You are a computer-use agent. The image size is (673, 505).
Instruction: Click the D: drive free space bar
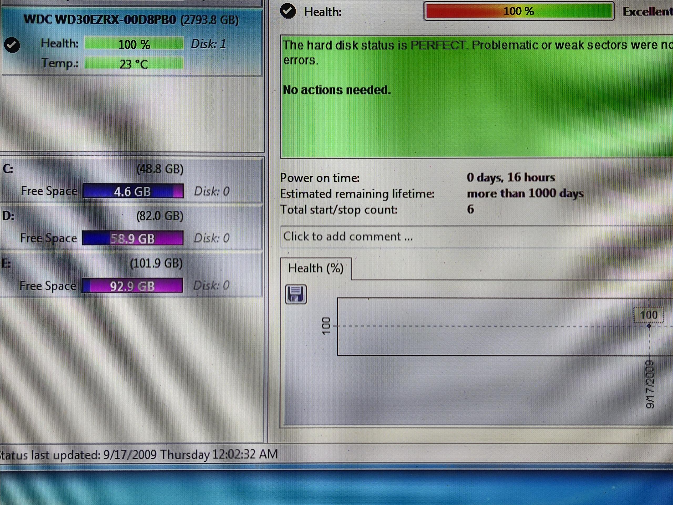pyautogui.click(x=133, y=238)
